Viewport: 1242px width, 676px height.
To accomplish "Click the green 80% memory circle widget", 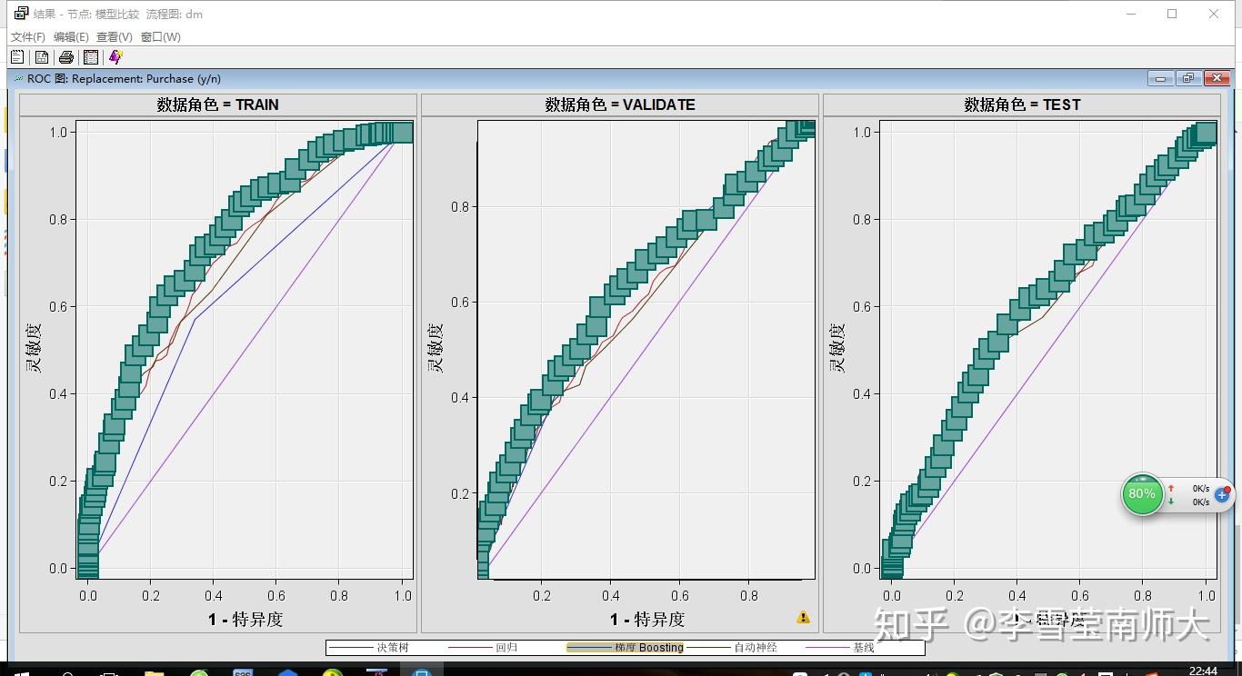I will [x=1142, y=494].
